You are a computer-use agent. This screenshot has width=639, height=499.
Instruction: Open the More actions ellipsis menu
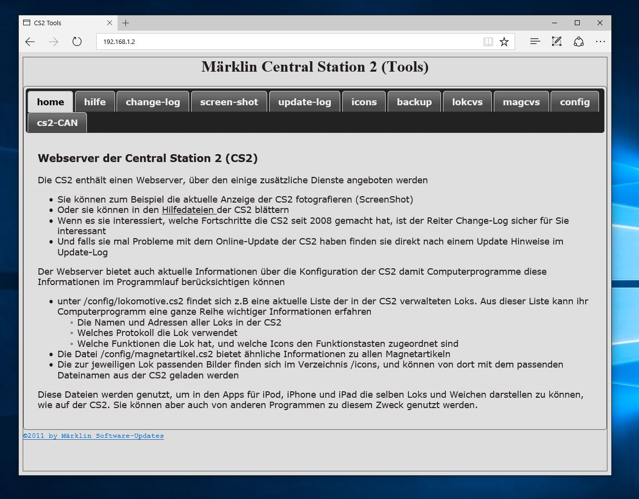coord(600,42)
